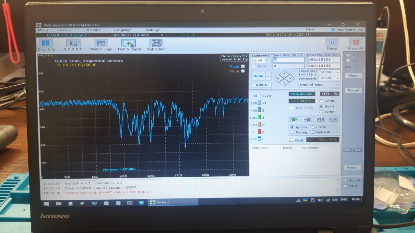Open the Service menu
This screenshot has height=233, width=415.
point(65,30)
